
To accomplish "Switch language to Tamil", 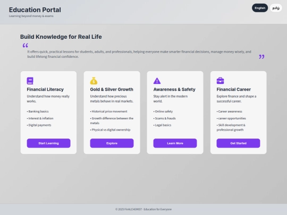I will point(276,8).
